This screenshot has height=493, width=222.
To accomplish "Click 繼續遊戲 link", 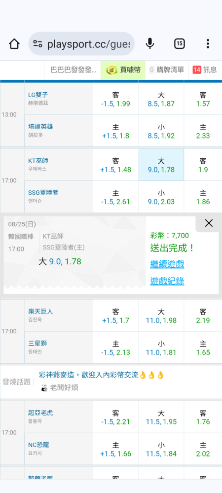I will 167,264.
